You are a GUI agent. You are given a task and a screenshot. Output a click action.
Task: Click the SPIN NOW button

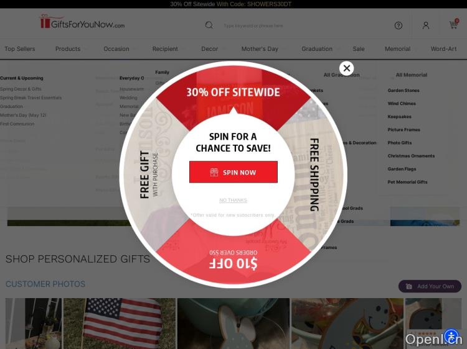pos(233,172)
